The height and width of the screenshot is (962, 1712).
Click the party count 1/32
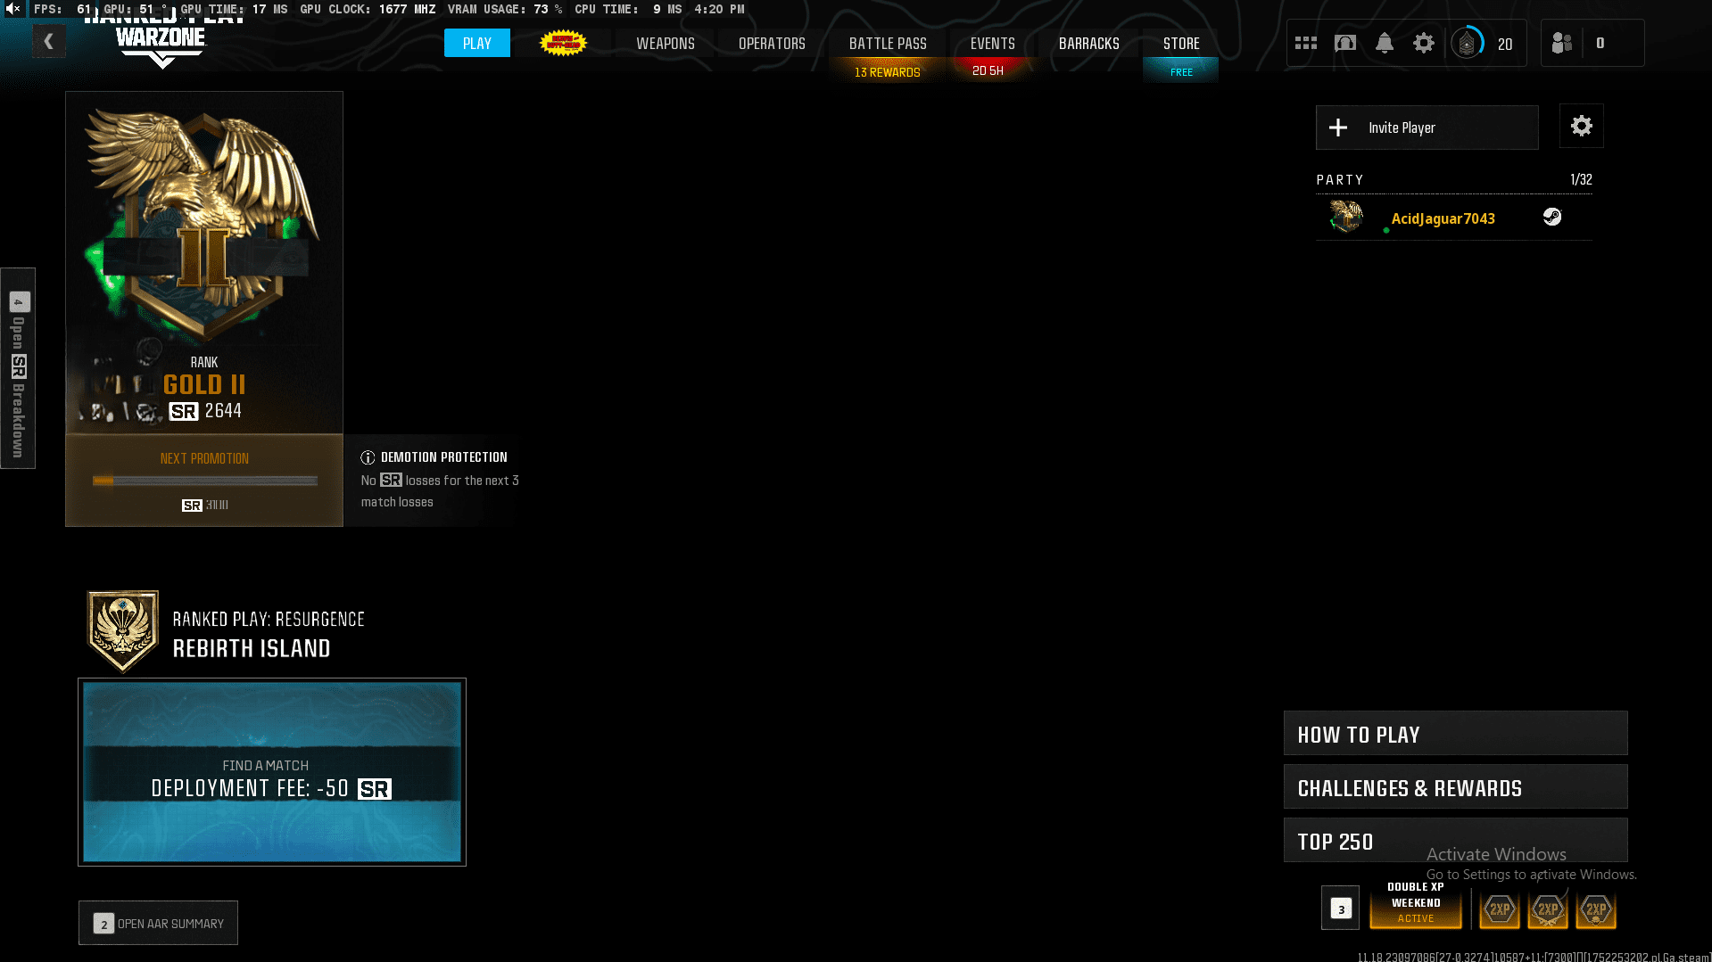click(1581, 179)
